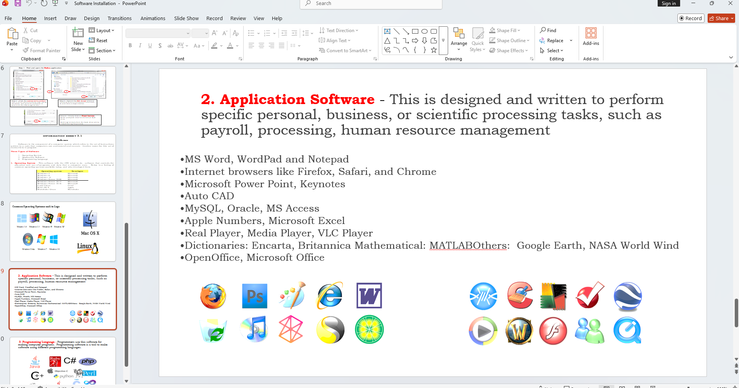739x388 pixels.
Task: Open the Add-ins icon
Action: (591, 33)
